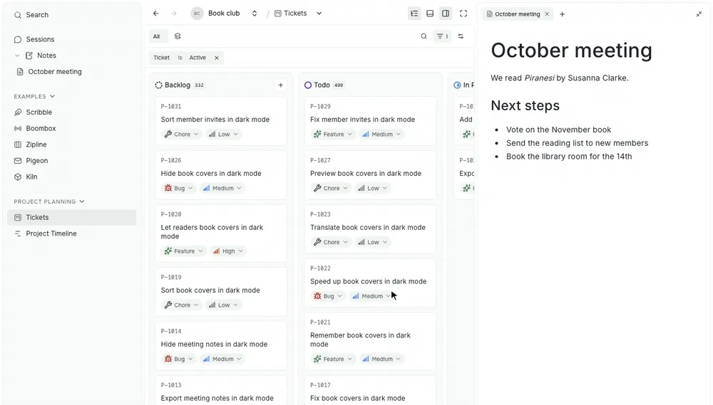Click the October meeting note title
713x405 pixels.
[571, 50]
